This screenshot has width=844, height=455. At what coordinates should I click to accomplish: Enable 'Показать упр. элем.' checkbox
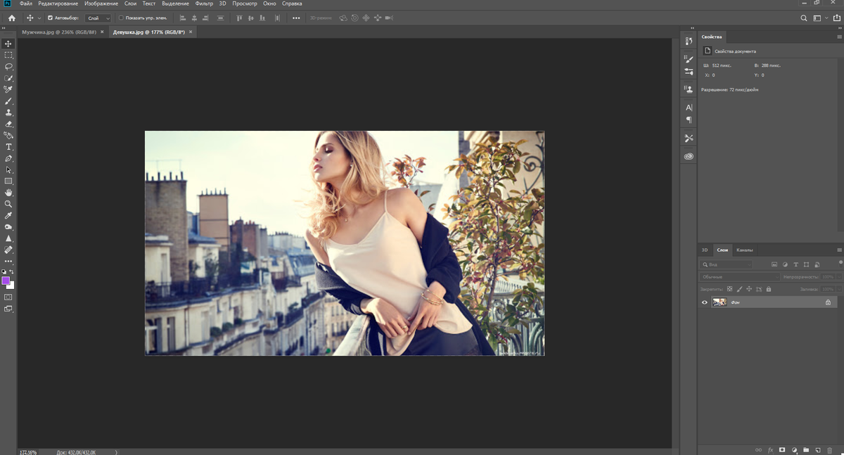[x=120, y=18]
